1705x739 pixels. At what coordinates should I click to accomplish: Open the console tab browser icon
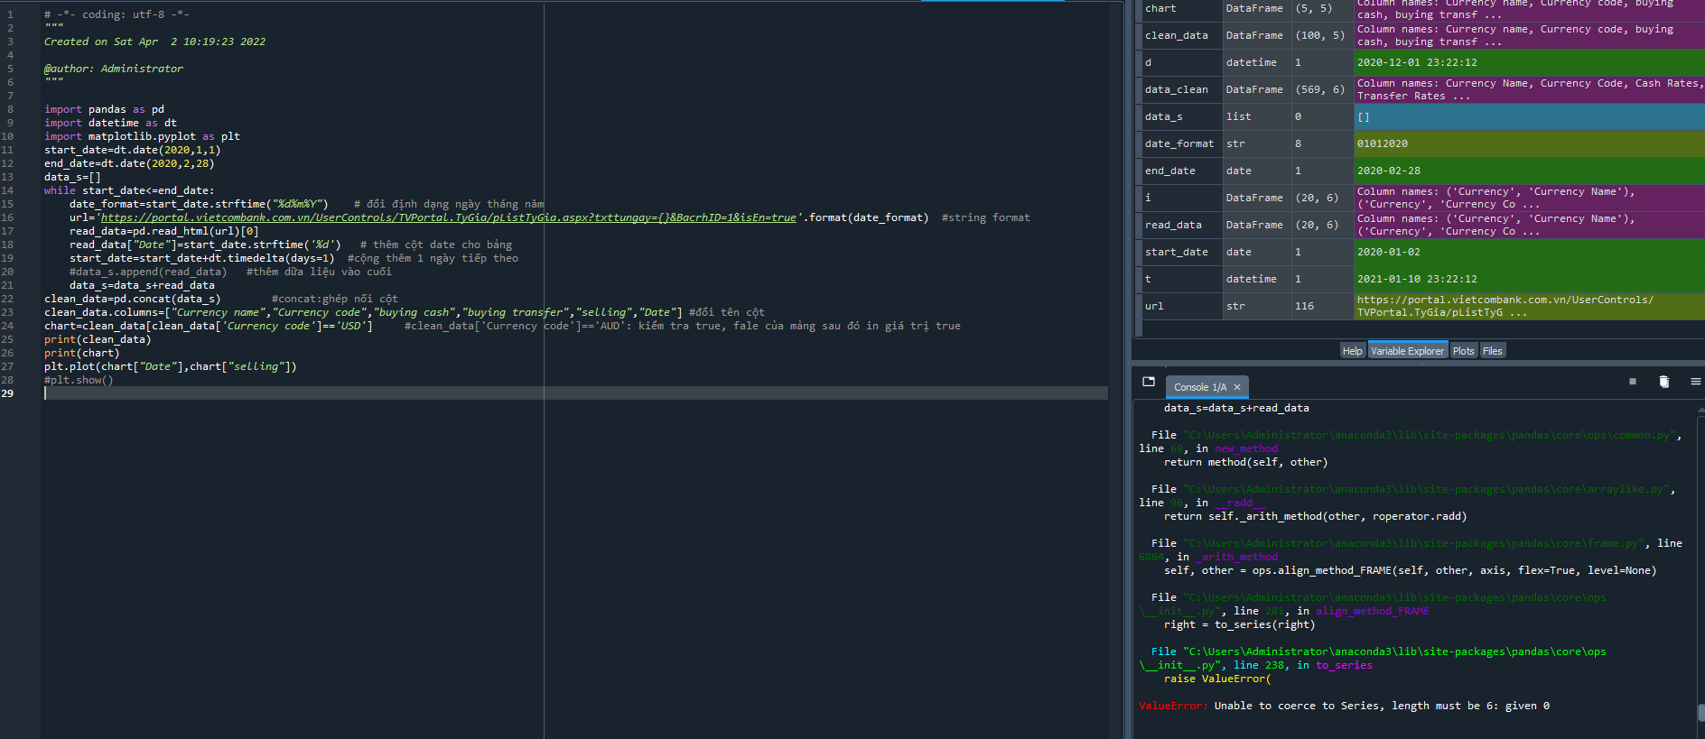(1149, 382)
